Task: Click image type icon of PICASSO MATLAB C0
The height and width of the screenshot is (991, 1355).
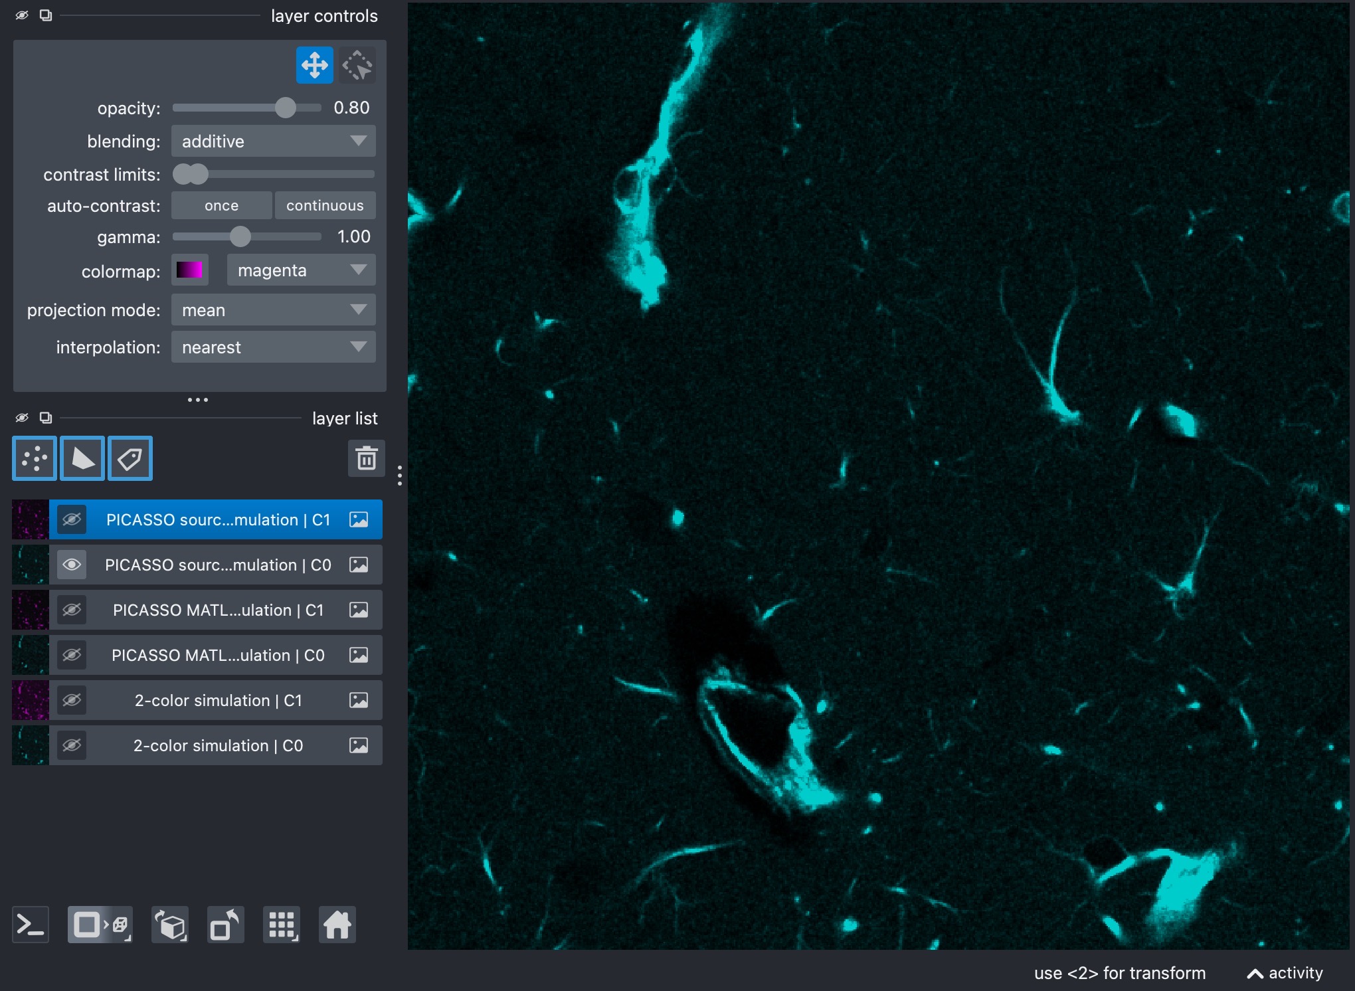Action: 359,655
